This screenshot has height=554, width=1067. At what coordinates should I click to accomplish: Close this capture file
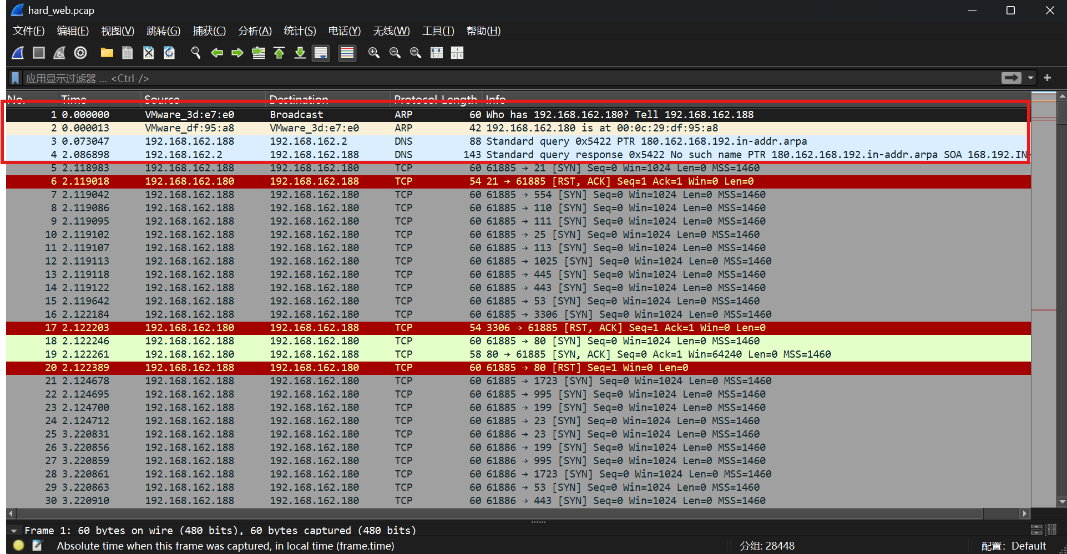point(148,53)
